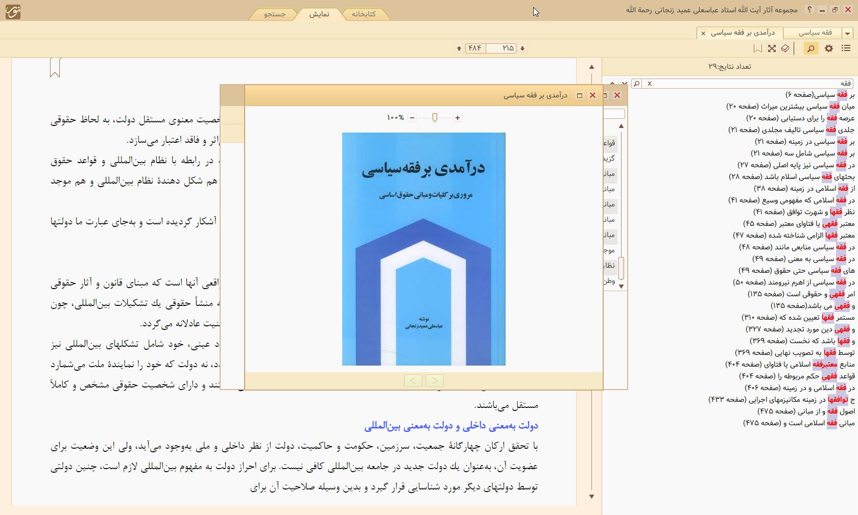858x515 pixels.
Task: Click the دولت به‌معنی داخلی heading link
Action: pos(451,426)
